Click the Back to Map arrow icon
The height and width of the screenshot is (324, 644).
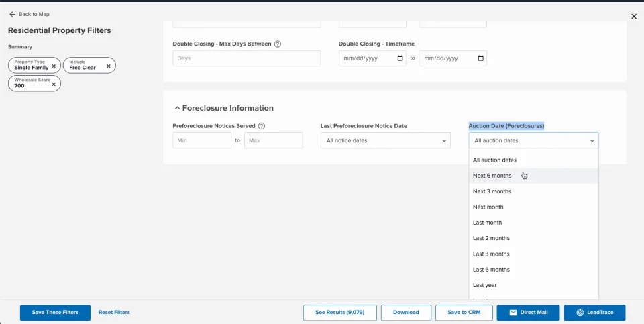[x=12, y=14]
